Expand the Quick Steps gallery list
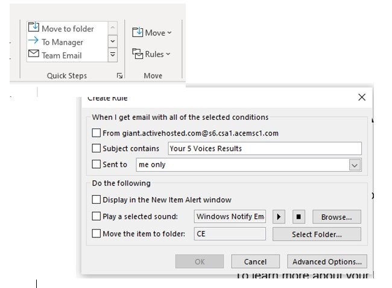The image size is (392, 288). 113,55
